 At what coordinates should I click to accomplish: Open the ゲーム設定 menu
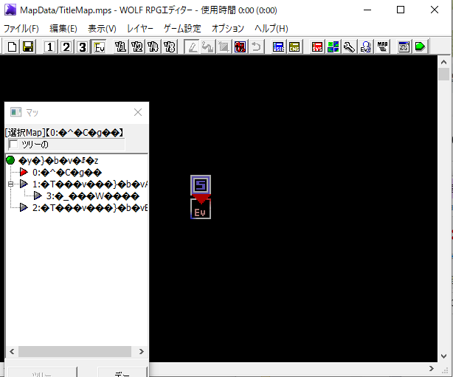tap(182, 29)
